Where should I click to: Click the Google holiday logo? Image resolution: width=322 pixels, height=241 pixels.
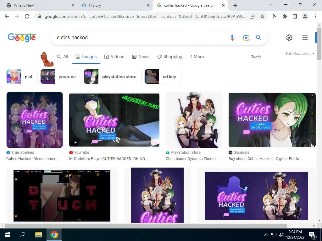[x=22, y=38]
